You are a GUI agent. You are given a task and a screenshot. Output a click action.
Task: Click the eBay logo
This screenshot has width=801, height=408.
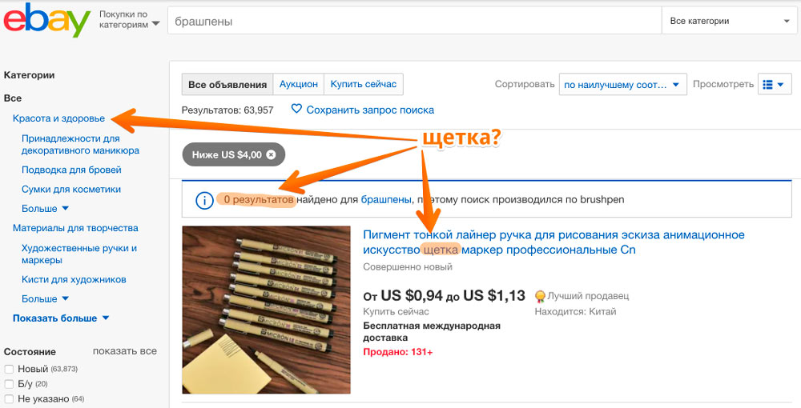(46, 22)
